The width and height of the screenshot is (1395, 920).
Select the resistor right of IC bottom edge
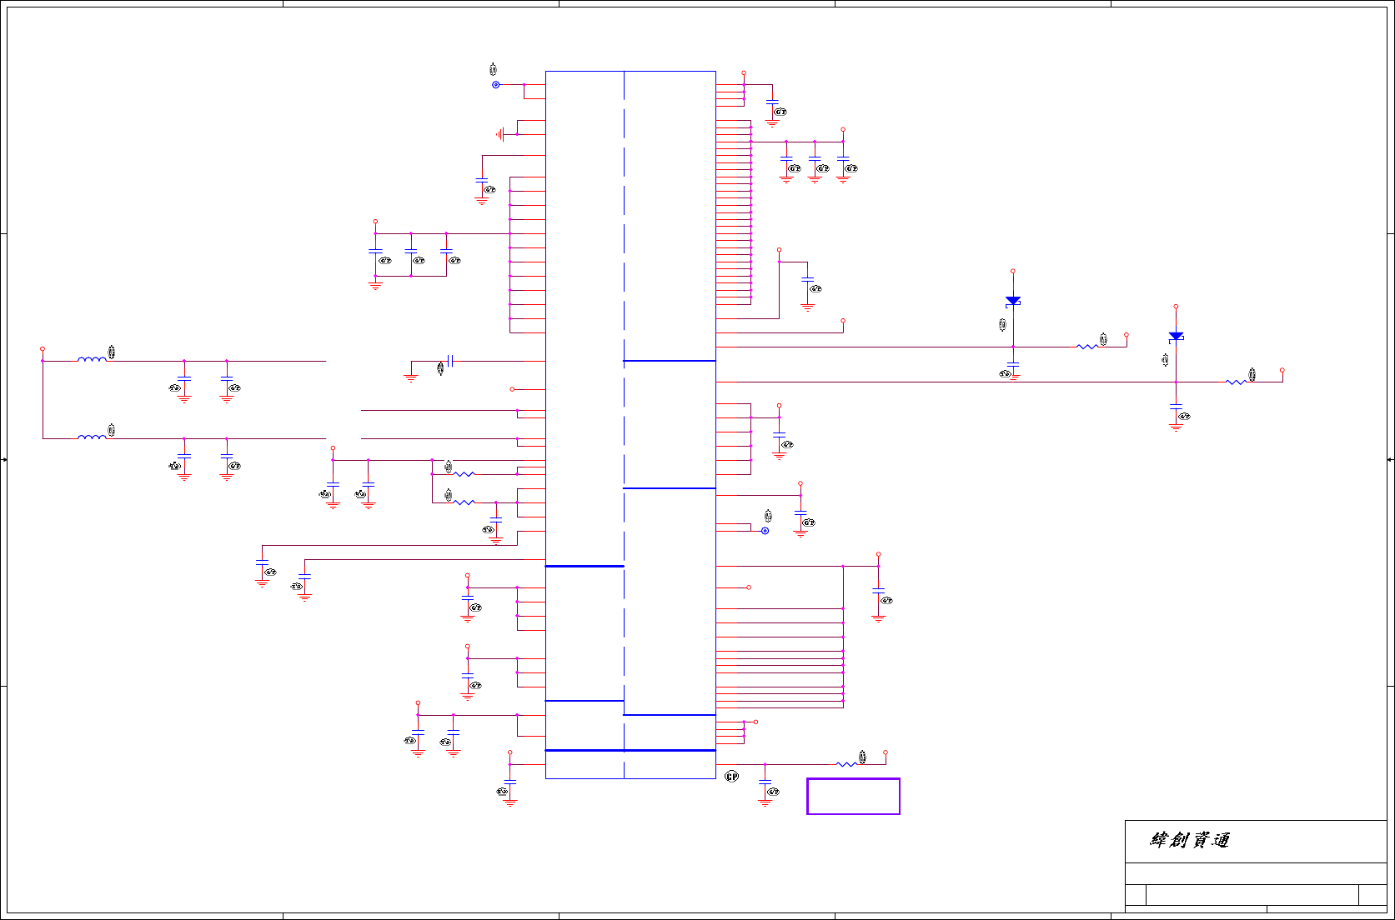coord(846,764)
